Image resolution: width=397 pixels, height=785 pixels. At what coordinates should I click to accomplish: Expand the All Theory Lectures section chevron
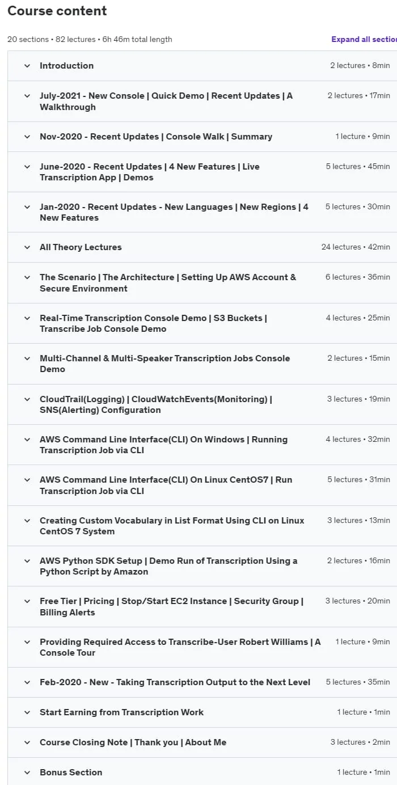(27, 247)
